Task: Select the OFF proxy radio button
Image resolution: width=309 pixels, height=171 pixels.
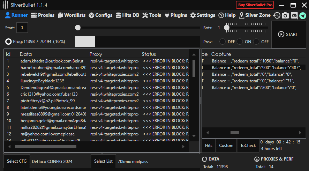Action: point(256,42)
